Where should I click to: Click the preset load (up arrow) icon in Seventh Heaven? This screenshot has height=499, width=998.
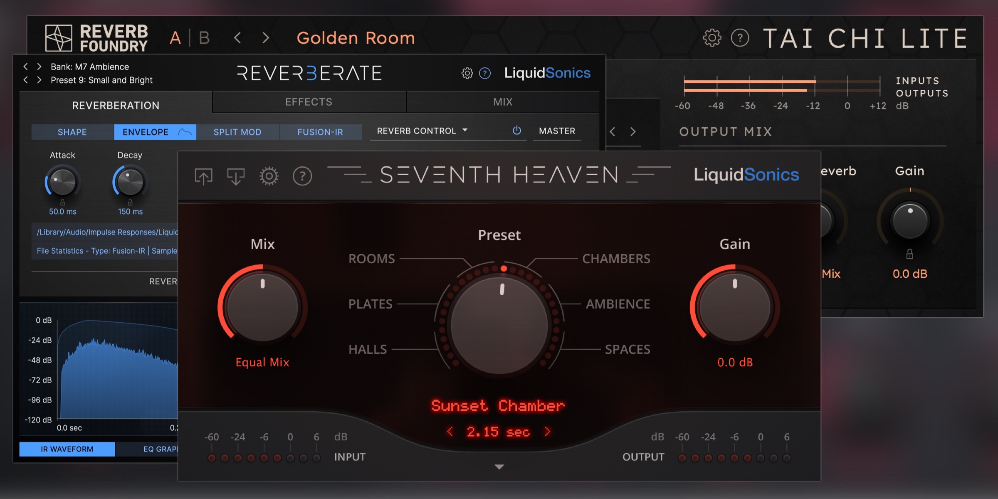(x=203, y=175)
